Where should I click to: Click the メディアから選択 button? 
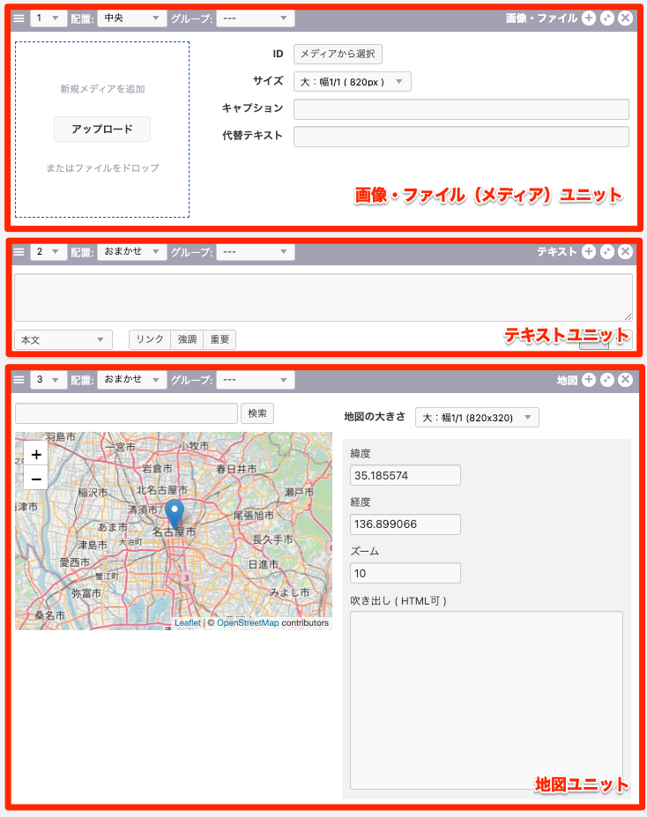tap(338, 55)
